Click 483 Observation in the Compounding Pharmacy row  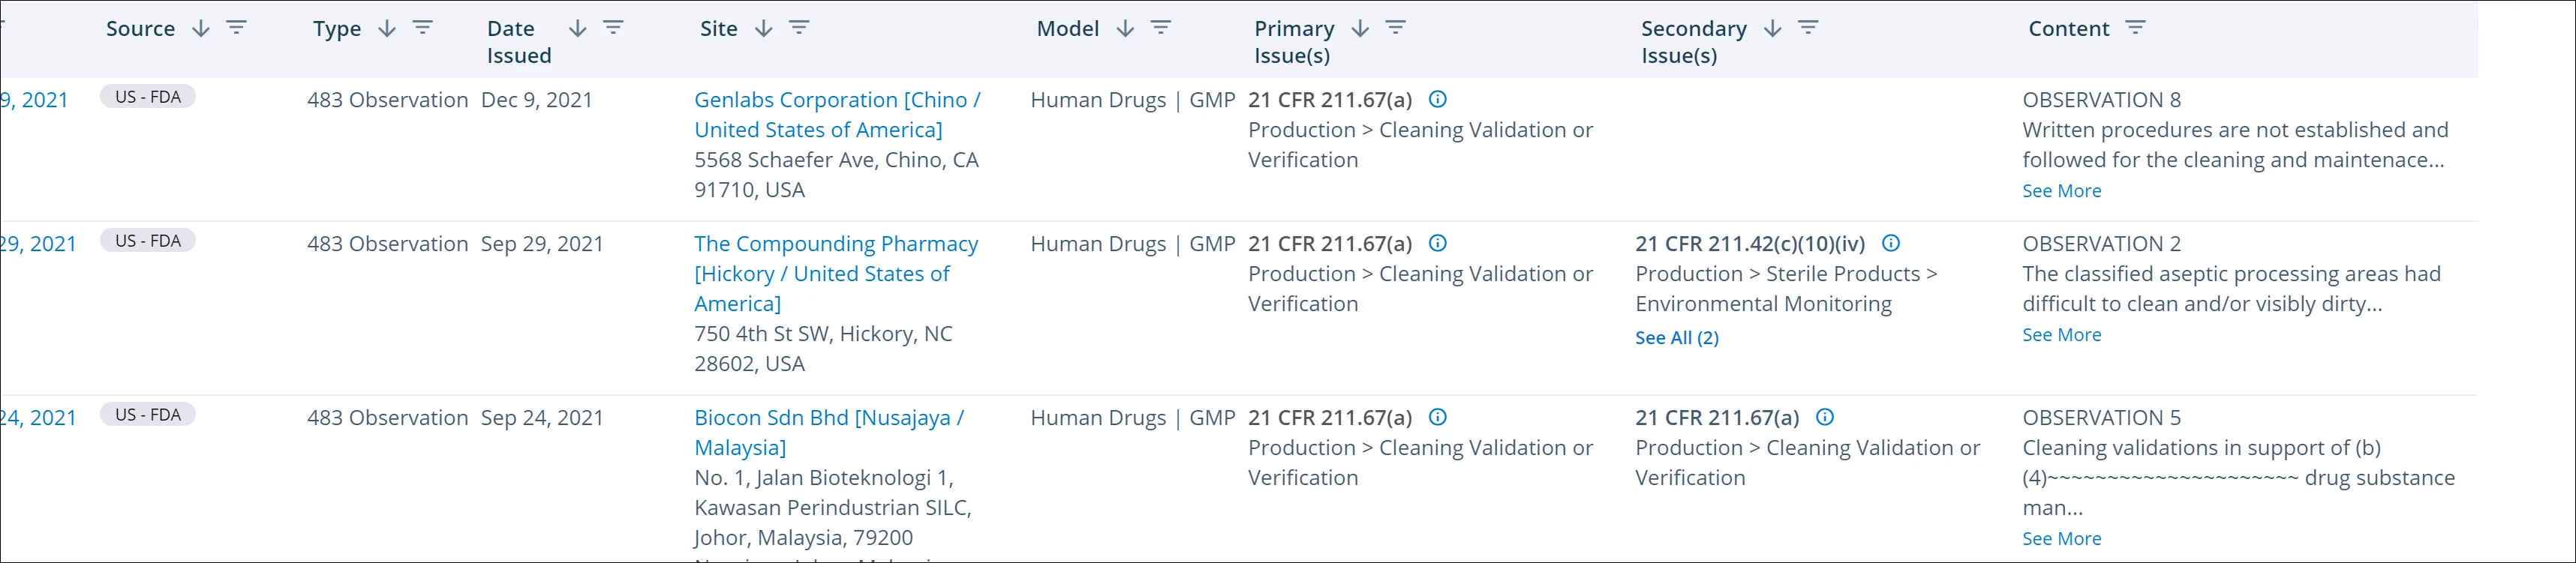387,244
